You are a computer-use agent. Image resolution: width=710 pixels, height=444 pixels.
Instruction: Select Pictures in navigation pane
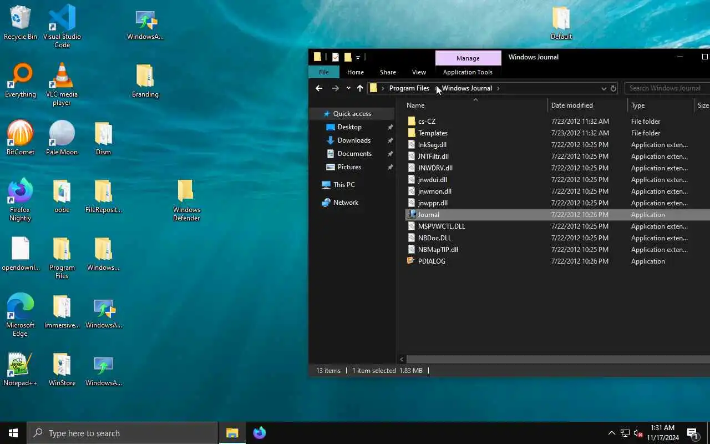point(349,167)
